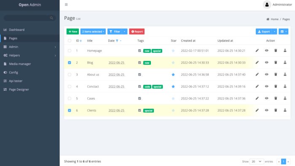Edit the Homepage row with pencil icon
The image size is (295, 166).
coord(257,51)
